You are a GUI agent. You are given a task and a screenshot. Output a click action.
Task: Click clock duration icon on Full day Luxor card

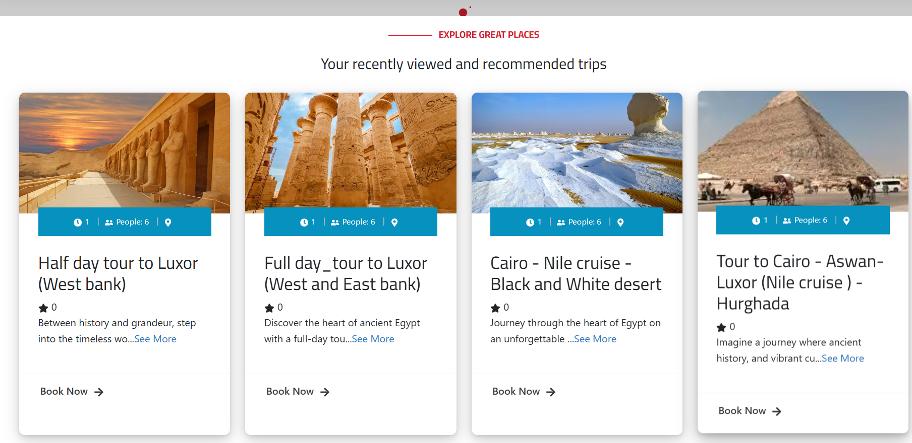pos(304,223)
